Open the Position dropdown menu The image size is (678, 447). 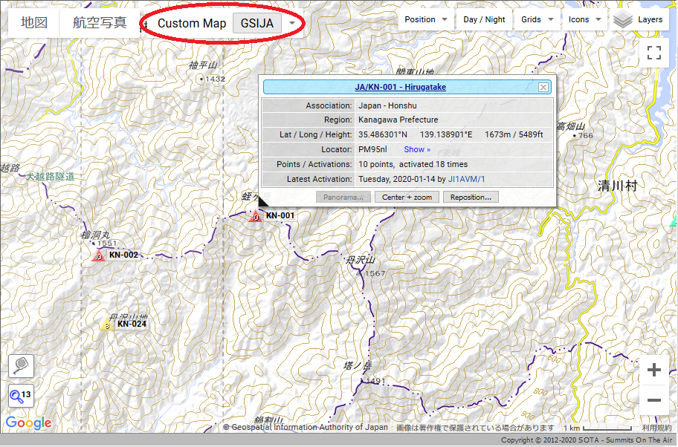pos(425,19)
